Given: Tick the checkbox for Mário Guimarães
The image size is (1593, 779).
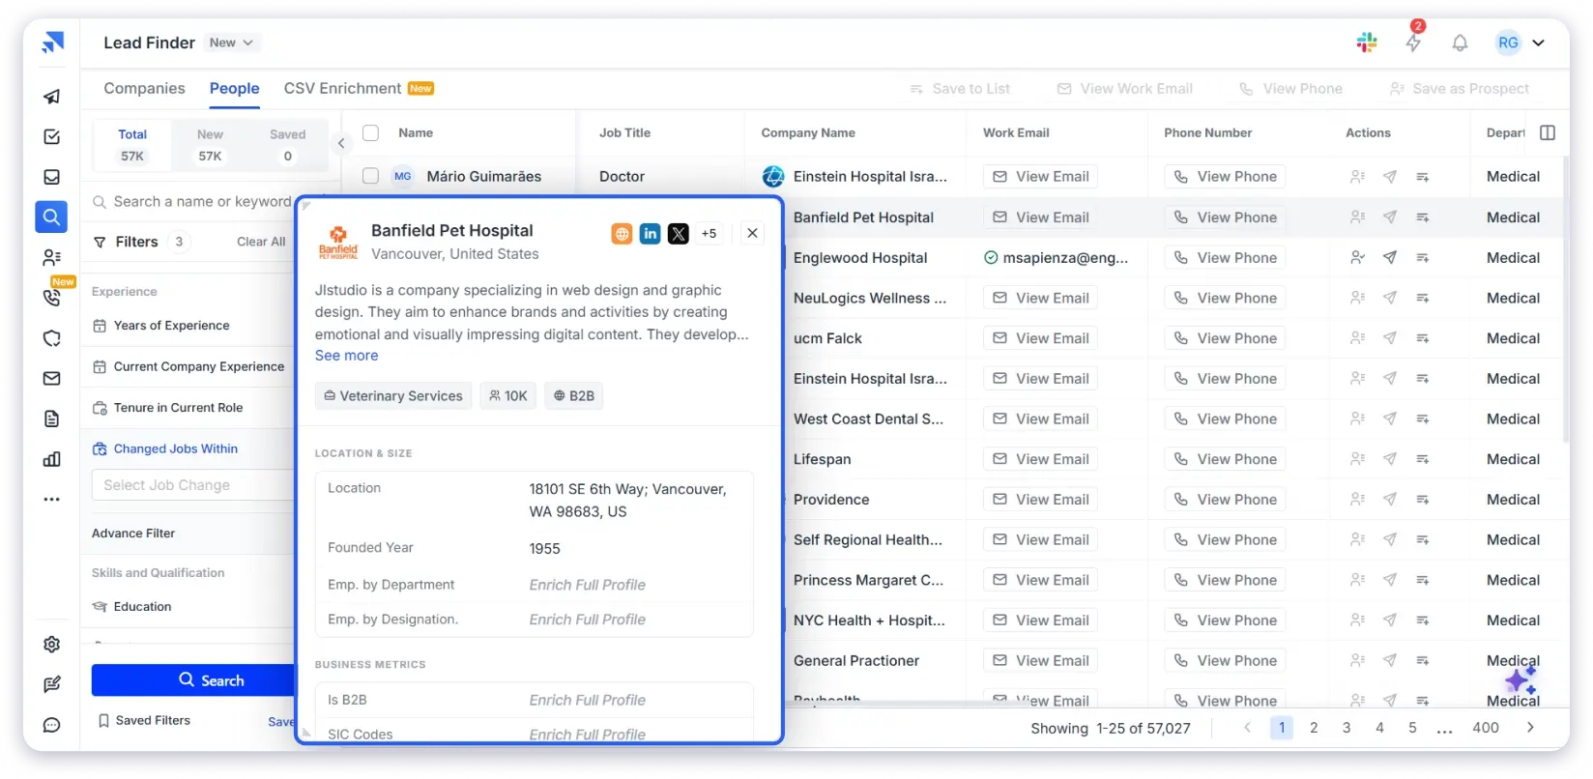Looking at the screenshot, I should (x=370, y=176).
